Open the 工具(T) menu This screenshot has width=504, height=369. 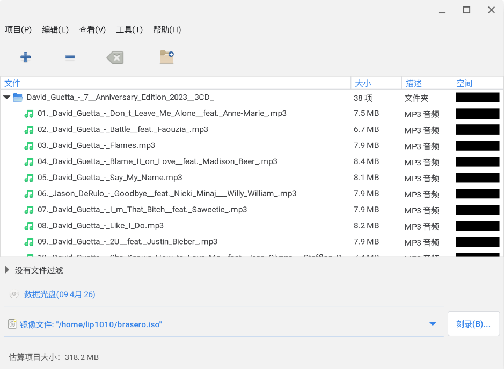pyautogui.click(x=129, y=29)
